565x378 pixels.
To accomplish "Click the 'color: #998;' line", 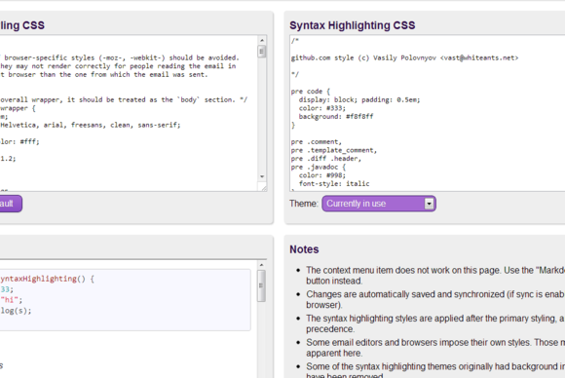I will tap(322, 175).
